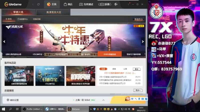This screenshot has width=200, height=112.
Task: Switch to WeGame taskbar item
Action: click(x=77, y=109)
